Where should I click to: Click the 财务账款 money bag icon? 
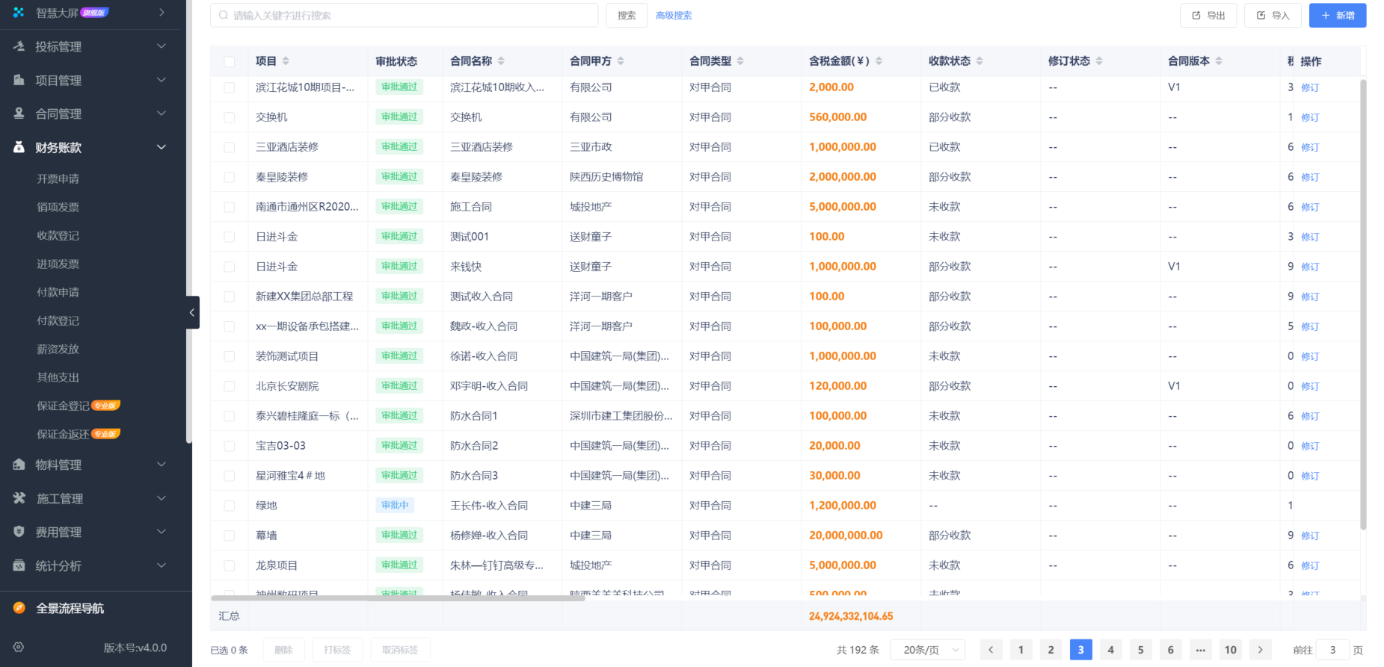19,147
